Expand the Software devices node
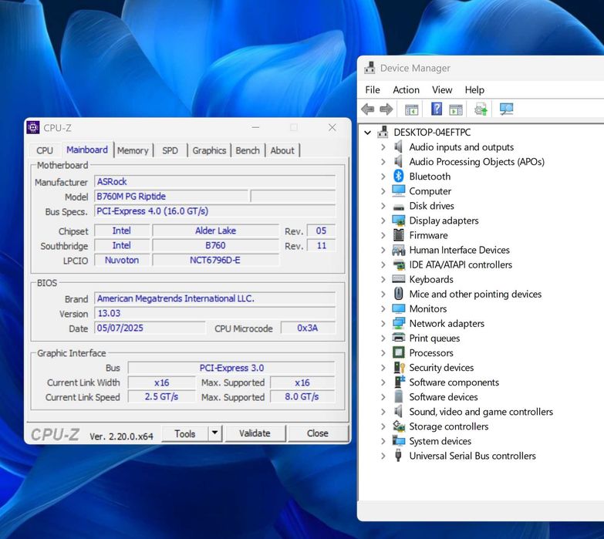This screenshot has height=539, width=604. [x=383, y=397]
